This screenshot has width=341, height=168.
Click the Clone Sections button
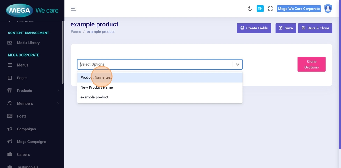click(x=311, y=64)
